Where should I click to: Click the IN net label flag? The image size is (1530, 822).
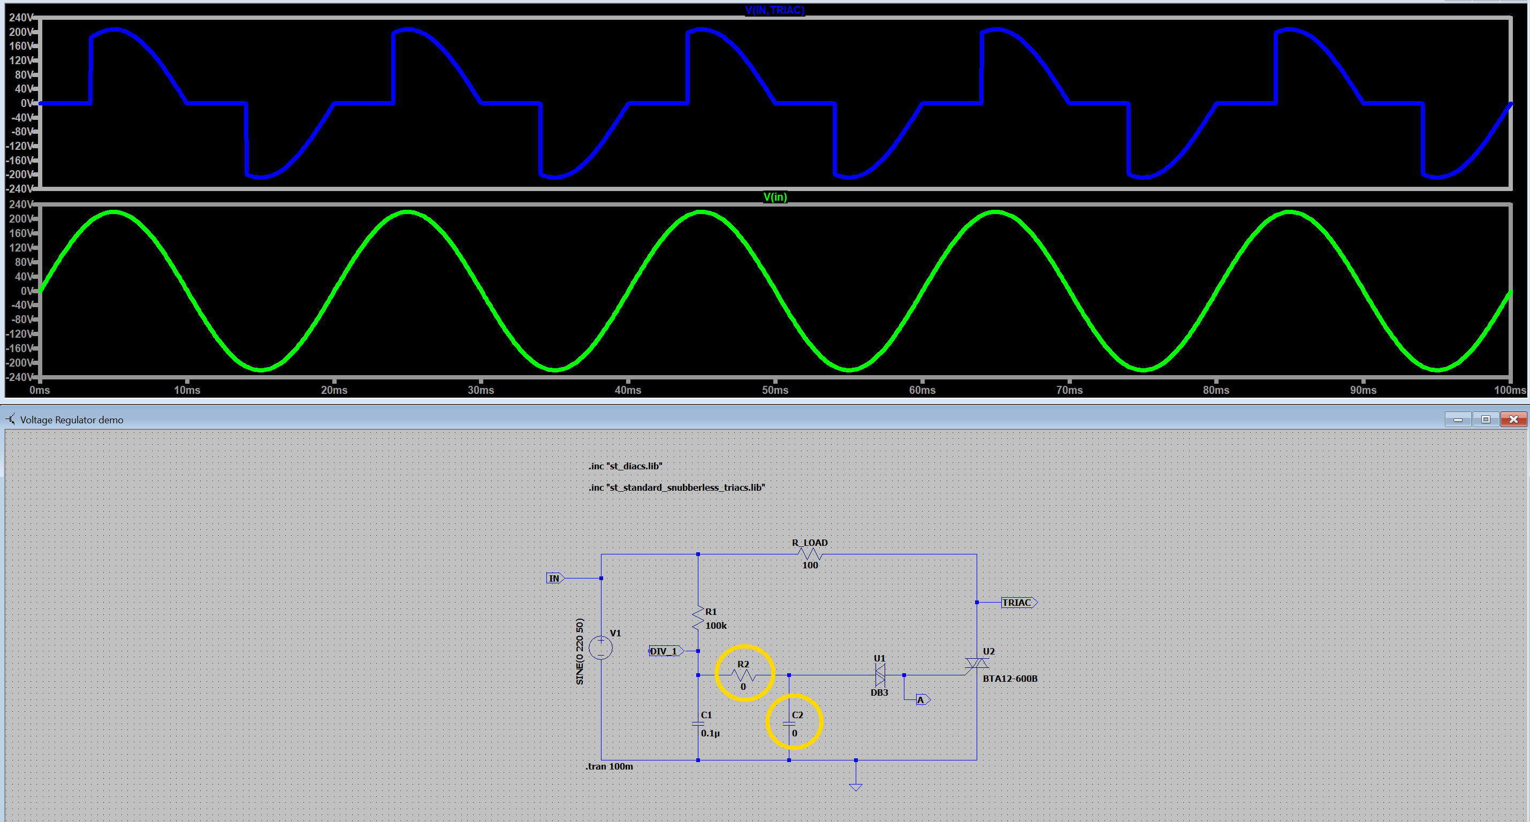(555, 578)
